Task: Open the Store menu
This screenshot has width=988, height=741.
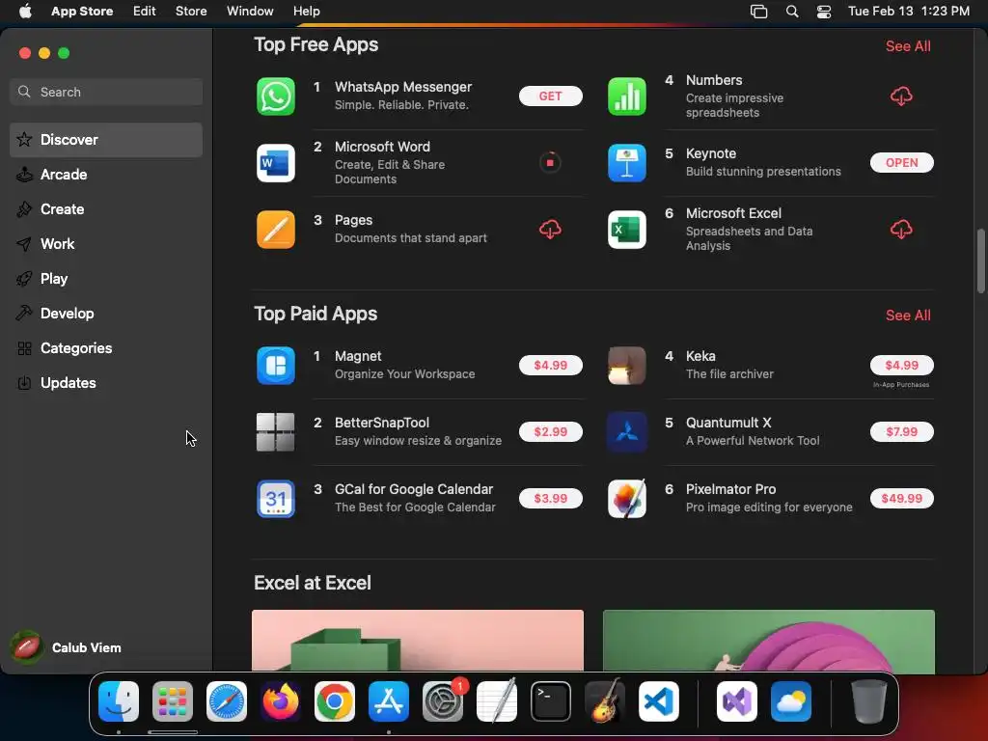Action: tap(191, 12)
